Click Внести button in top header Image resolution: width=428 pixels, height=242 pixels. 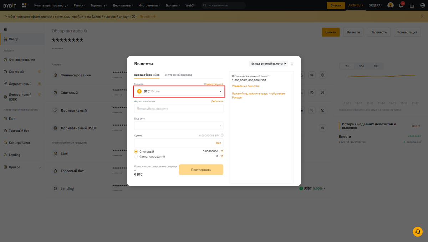pos(336,5)
